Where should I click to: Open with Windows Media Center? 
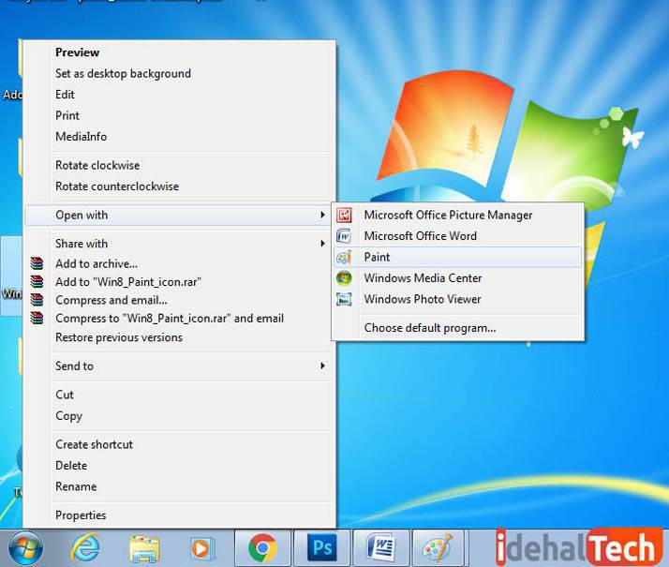tap(458, 278)
